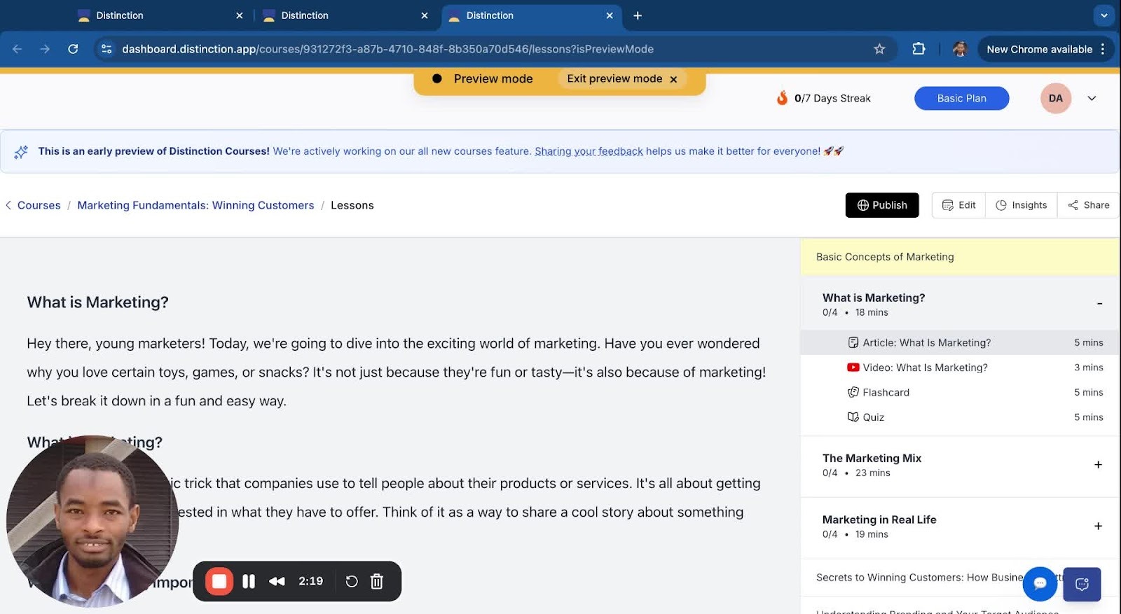1121x614 pixels.
Task: Bookmark this page with star icon
Action: (x=879, y=49)
